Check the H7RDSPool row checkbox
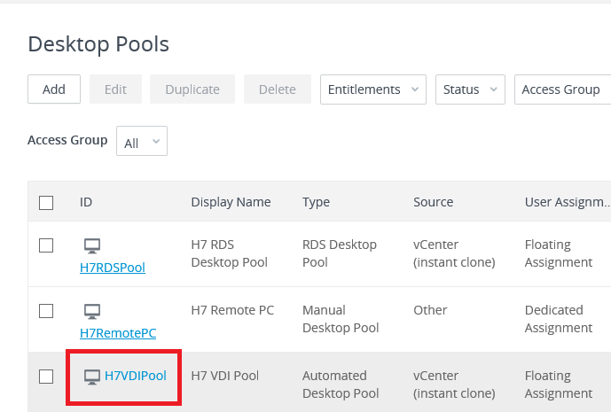The image size is (611, 412). point(46,245)
